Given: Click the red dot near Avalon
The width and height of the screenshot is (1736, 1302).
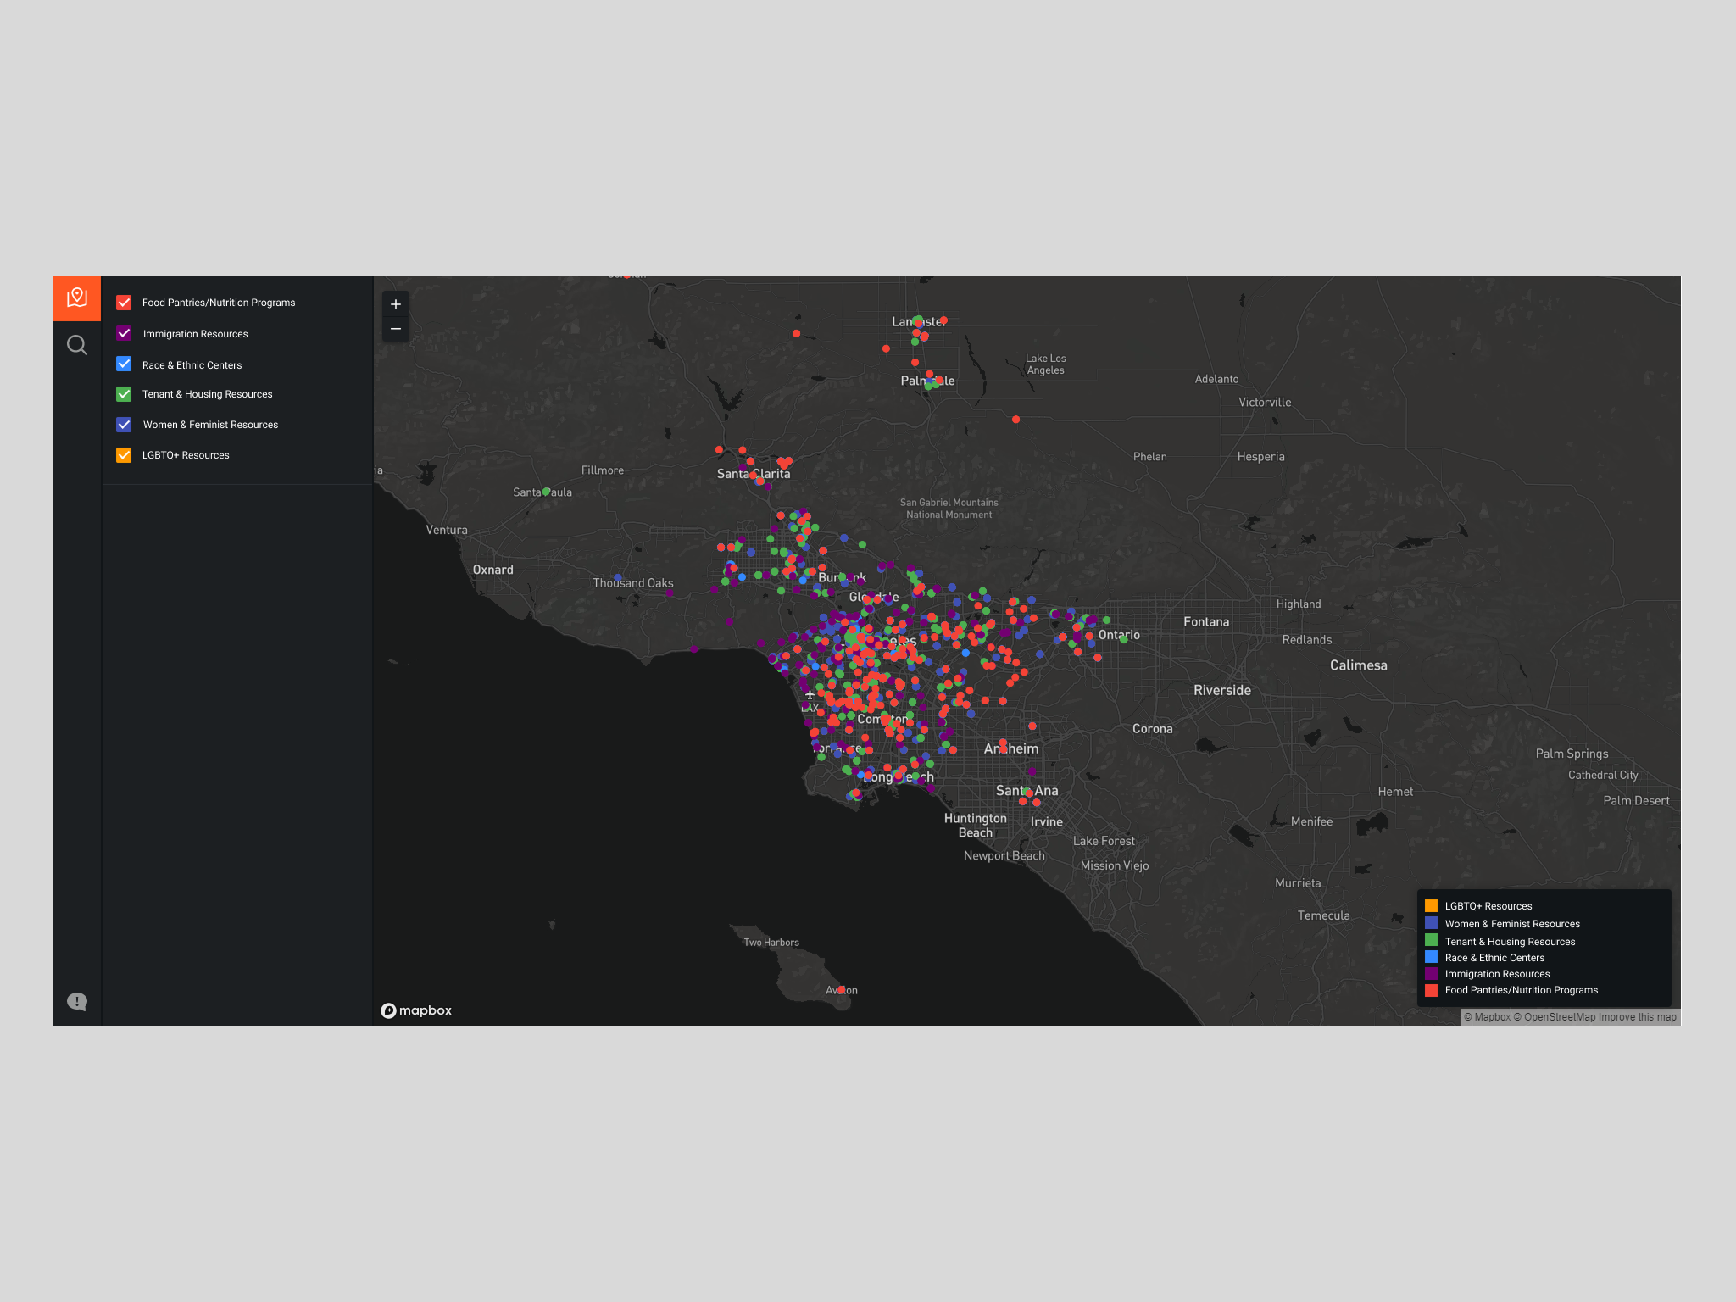Looking at the screenshot, I should [842, 989].
